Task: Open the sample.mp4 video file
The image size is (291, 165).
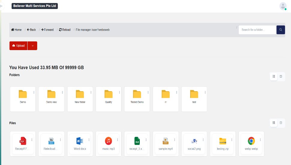Action: click(x=165, y=141)
